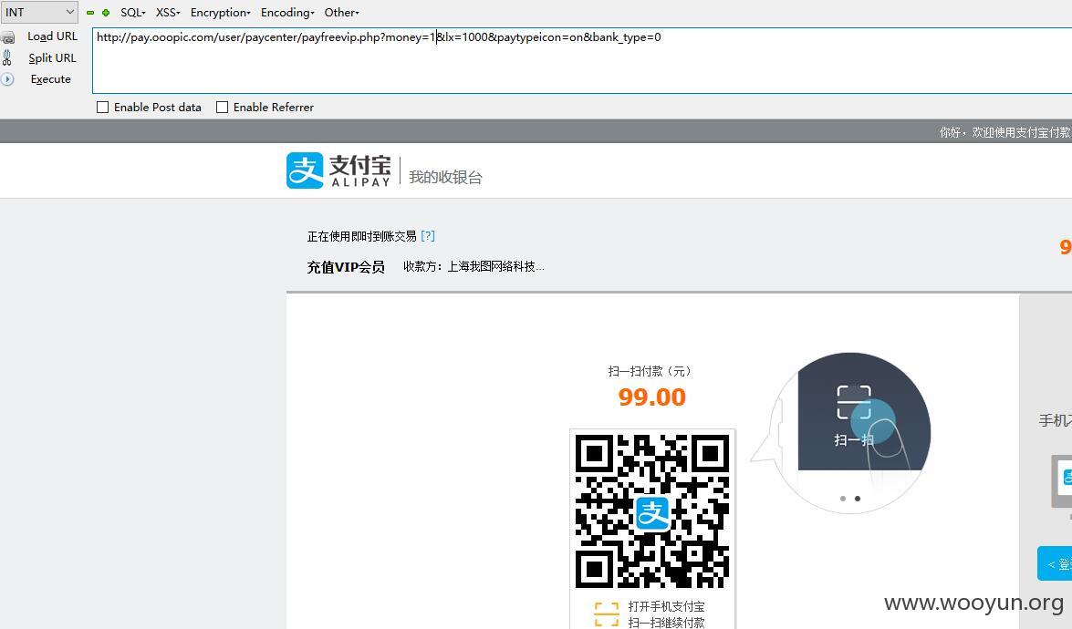The image size is (1072, 629).
Task: Open the INT type dropdown
Action: pyautogui.click(x=39, y=12)
